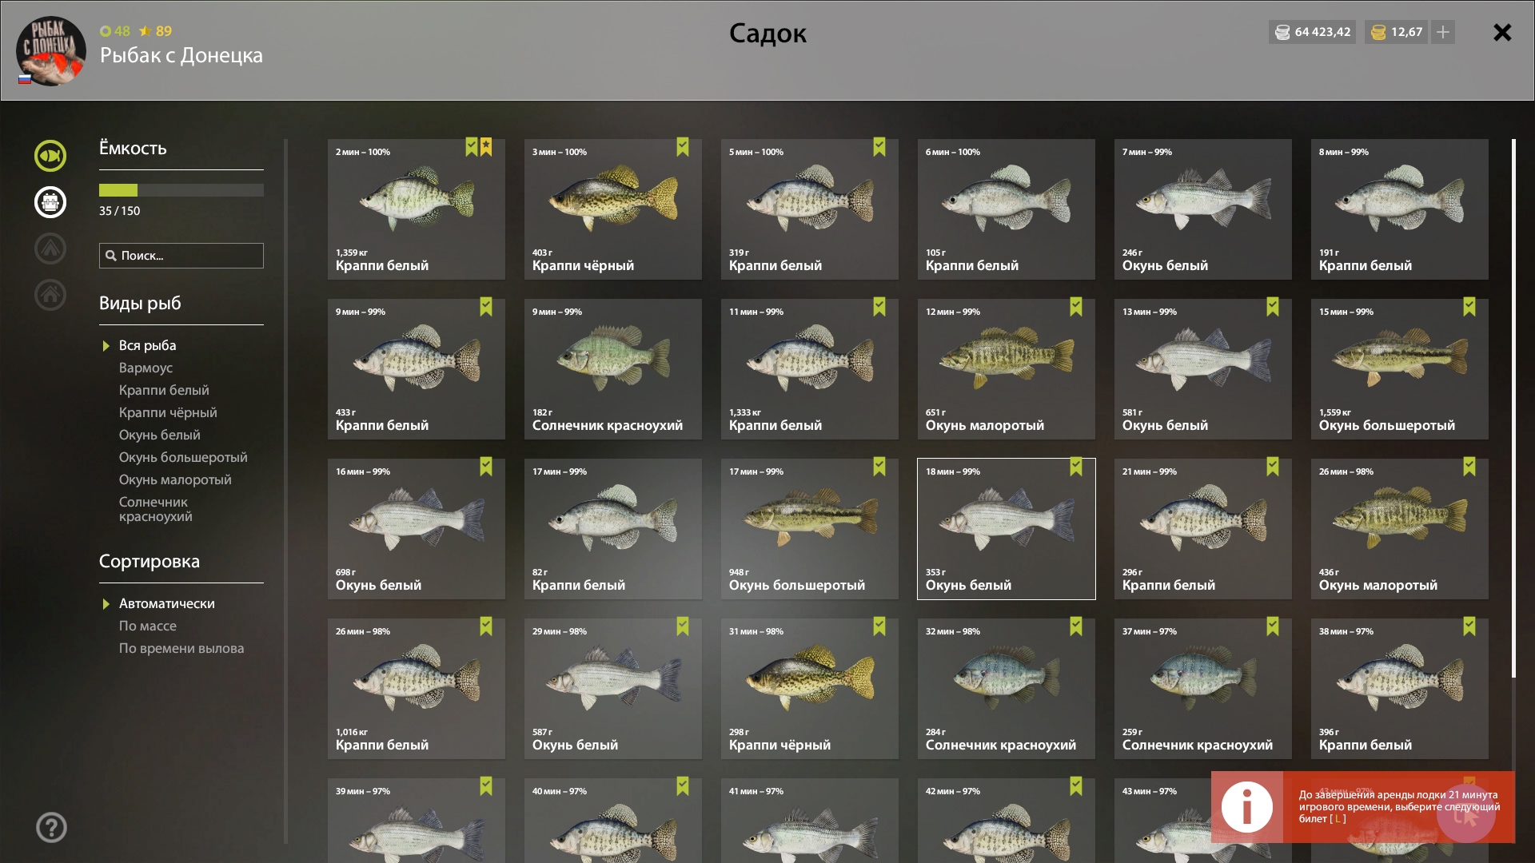The width and height of the screenshot is (1535, 863).
Task: Filter fish list by Солнечник красноухий
Action: click(x=156, y=509)
